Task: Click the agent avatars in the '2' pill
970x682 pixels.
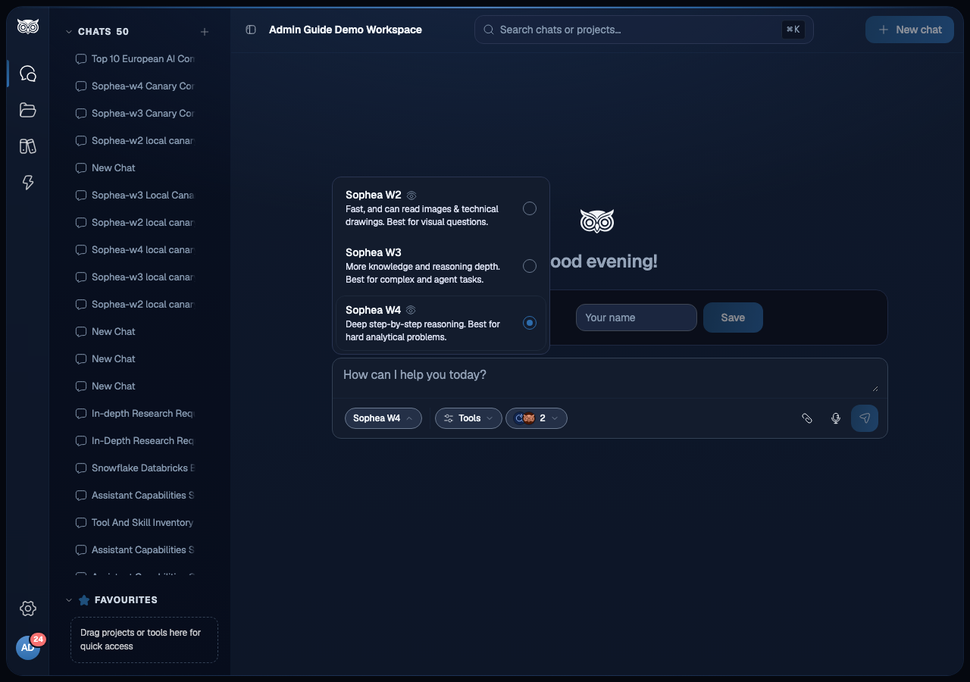Action: click(x=525, y=418)
